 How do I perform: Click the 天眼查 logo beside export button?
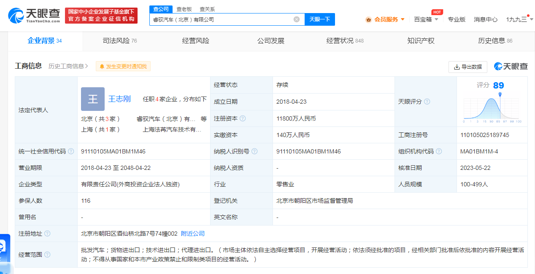point(511,67)
